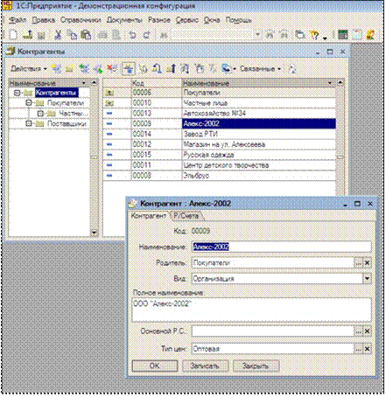Click the Cut scissors icon

tap(58, 35)
